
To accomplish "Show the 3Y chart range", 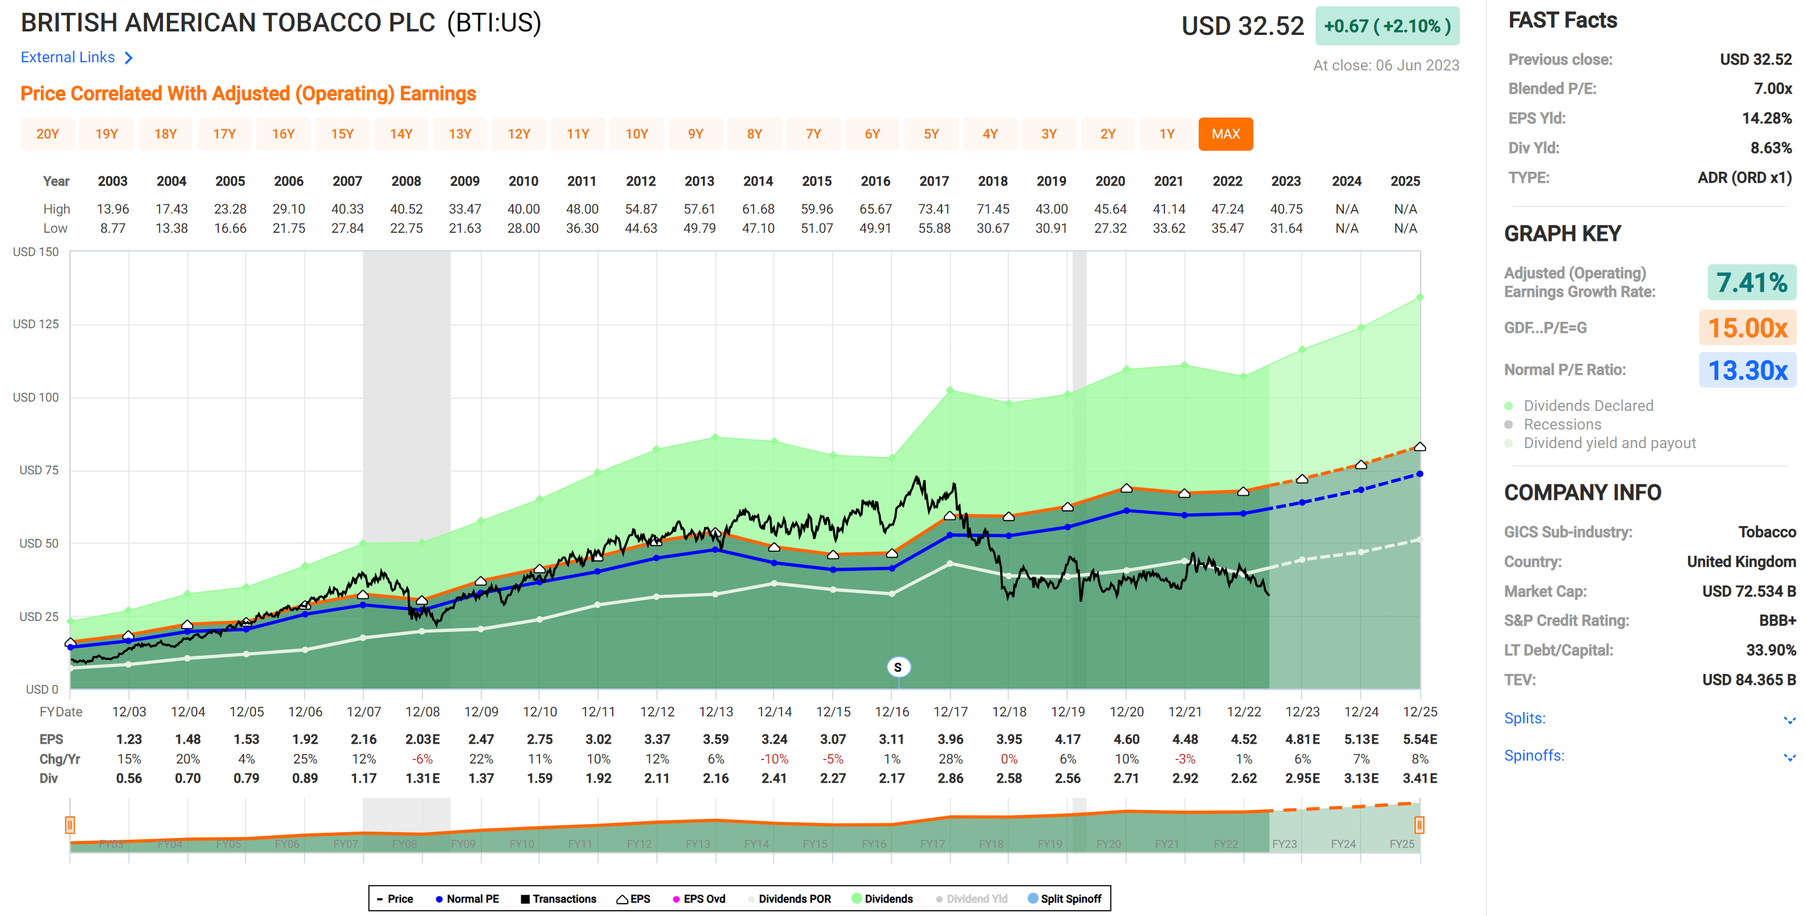I will 1048,134.
